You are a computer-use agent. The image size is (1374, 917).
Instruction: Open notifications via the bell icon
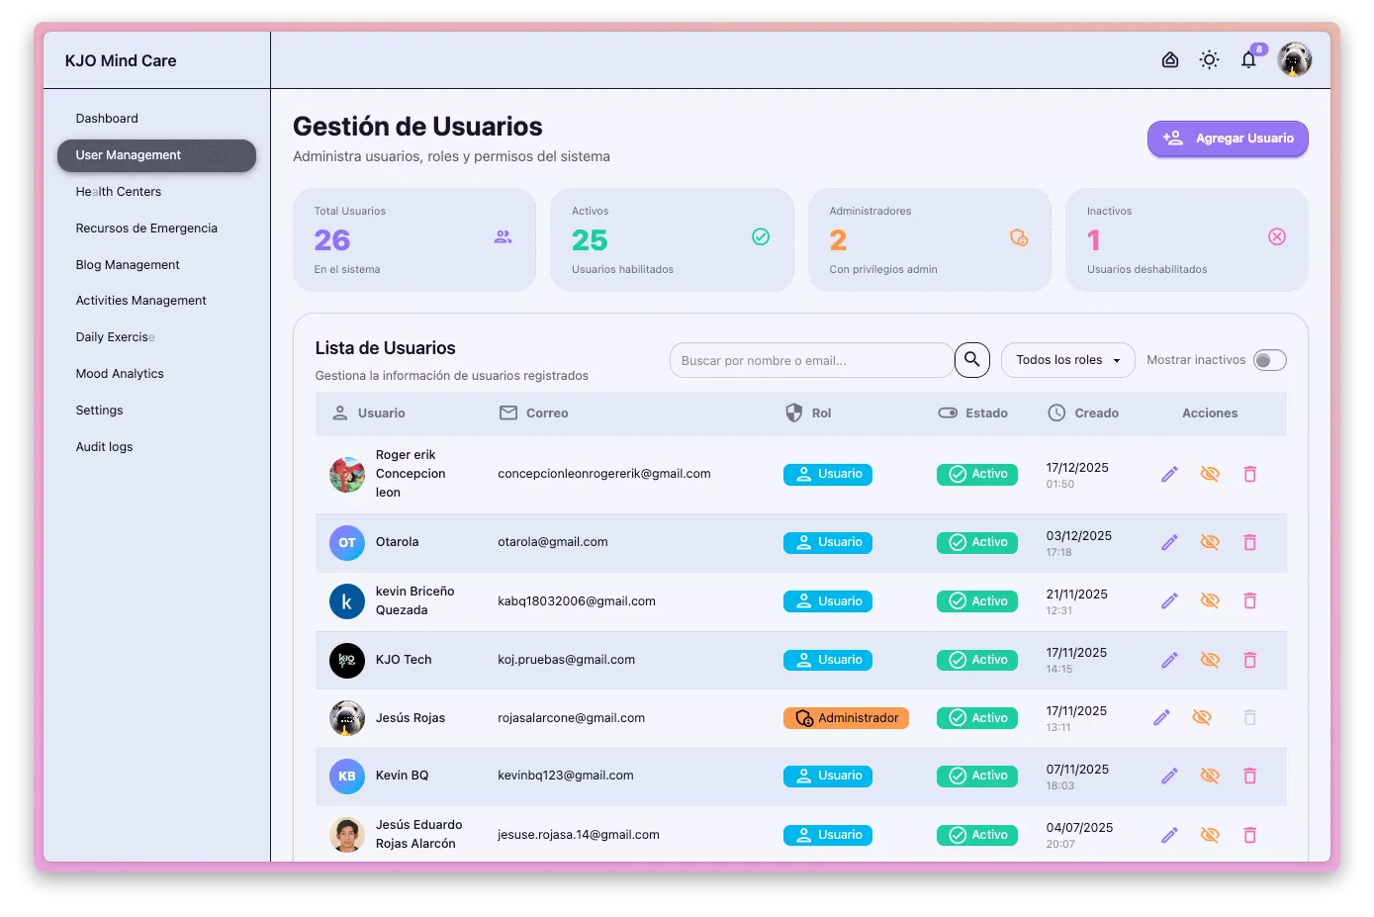[1248, 59]
